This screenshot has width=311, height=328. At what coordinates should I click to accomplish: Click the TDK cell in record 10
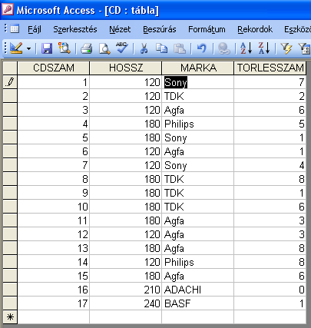pyautogui.click(x=198, y=207)
